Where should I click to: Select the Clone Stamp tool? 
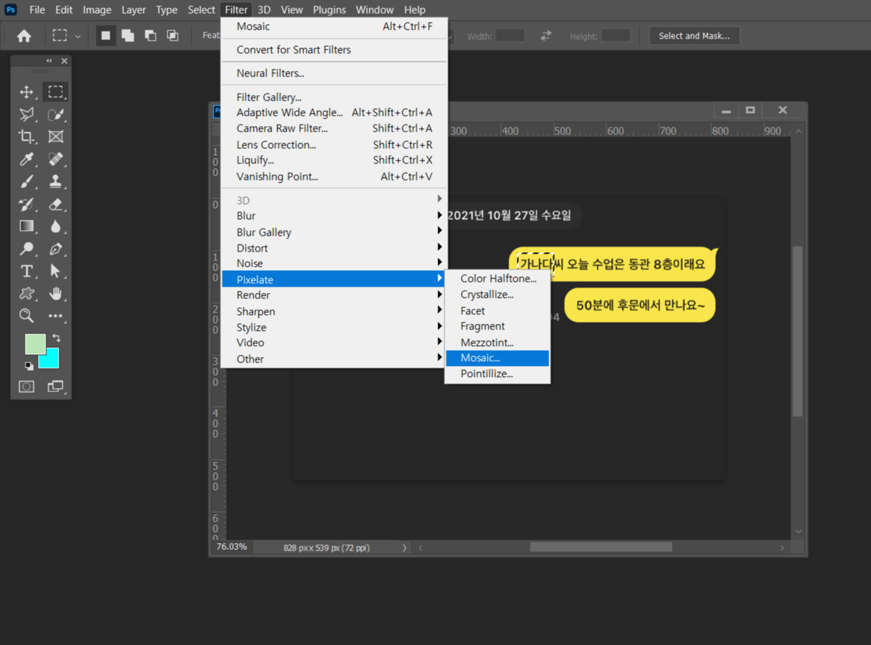click(56, 181)
